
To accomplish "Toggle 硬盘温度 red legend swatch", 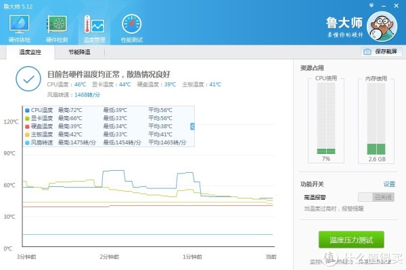I will (27, 126).
